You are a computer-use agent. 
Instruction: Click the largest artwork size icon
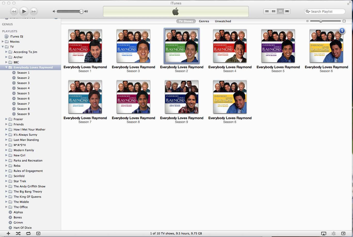click(344, 21)
